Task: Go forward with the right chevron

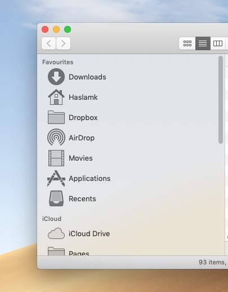Action: click(63, 43)
